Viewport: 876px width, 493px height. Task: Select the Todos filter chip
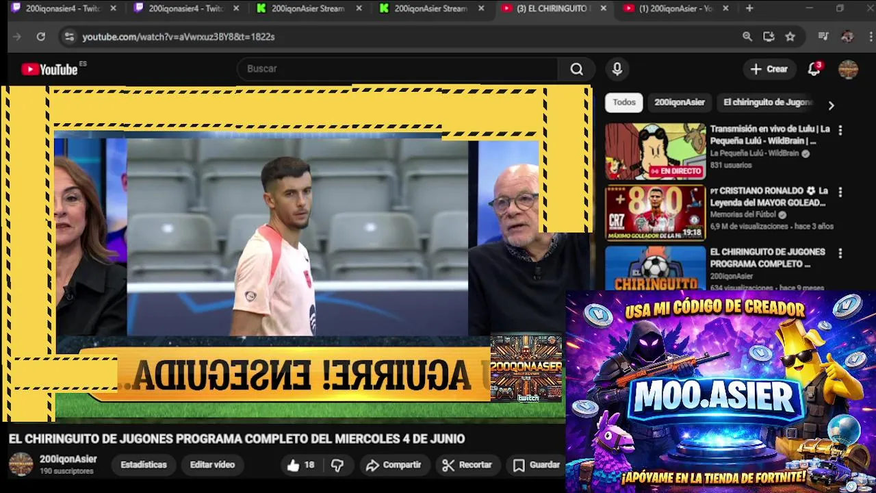point(624,102)
